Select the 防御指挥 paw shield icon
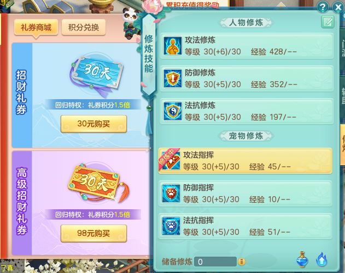Screen dimensions: 345x273 coord(171,193)
